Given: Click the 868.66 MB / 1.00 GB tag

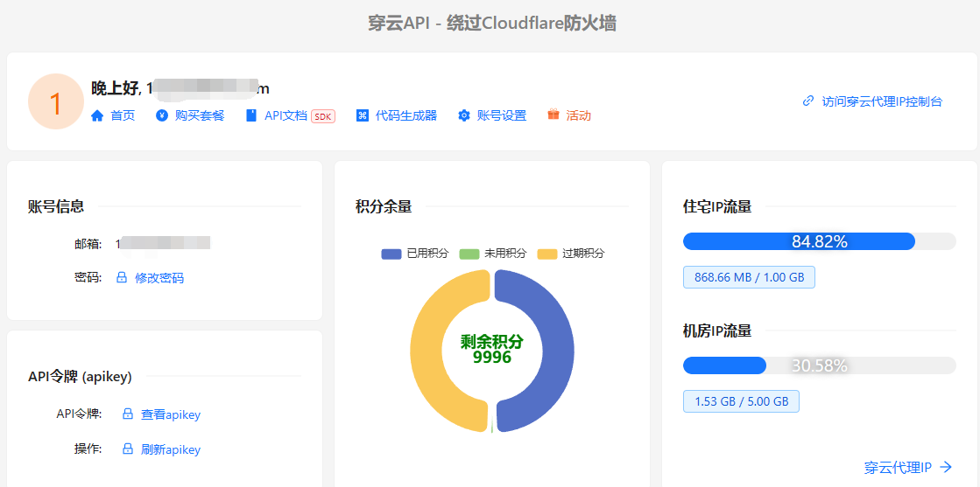Looking at the screenshot, I should [749, 277].
